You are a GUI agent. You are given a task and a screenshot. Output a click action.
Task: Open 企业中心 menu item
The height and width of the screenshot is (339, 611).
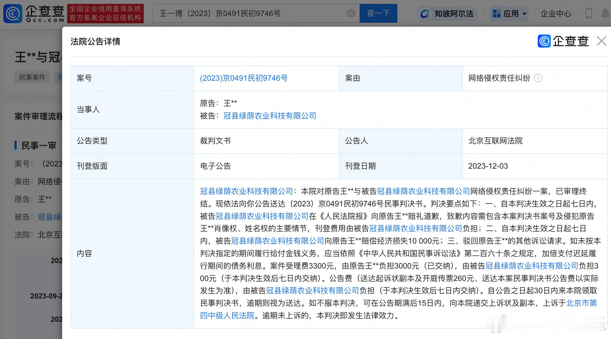(556, 13)
